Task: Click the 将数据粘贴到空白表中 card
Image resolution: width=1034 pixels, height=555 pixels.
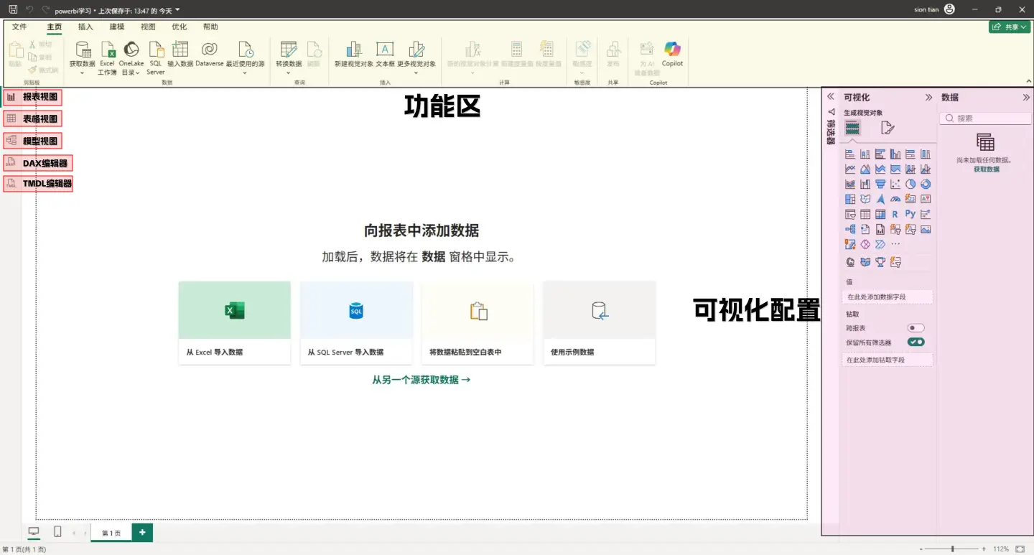Action: [478, 323]
